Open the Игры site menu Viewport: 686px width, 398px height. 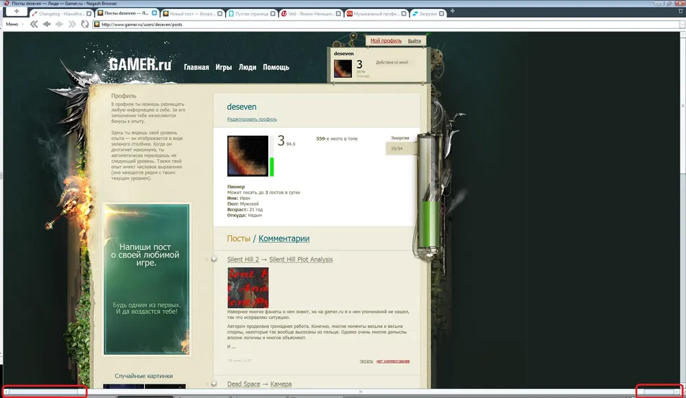(223, 67)
